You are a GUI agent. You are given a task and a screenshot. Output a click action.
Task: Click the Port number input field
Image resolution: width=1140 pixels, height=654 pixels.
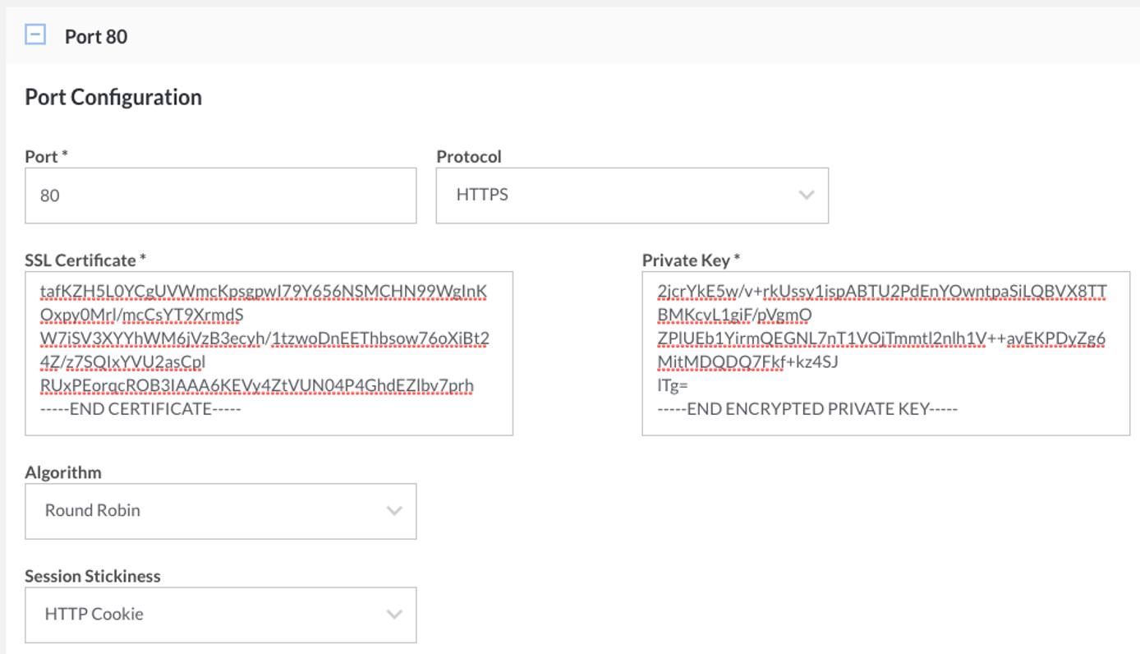point(220,195)
